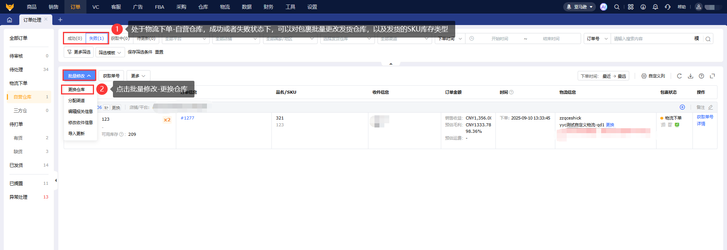Select 编辑报关信息 from the menu
Viewport: 727px width, 250px height.
[80, 112]
